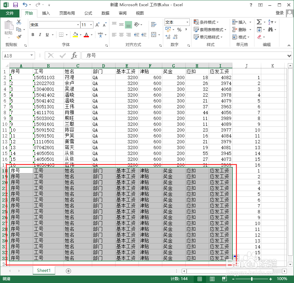Click the 格式 cells button
Viewport: 294px width, 283px height.
point(241,37)
